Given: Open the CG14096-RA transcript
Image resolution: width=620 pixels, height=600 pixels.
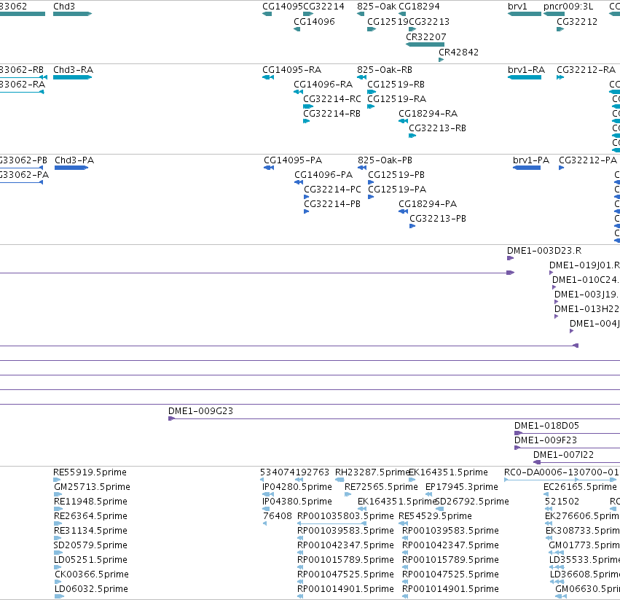Looking at the screenshot, I should click(299, 92).
